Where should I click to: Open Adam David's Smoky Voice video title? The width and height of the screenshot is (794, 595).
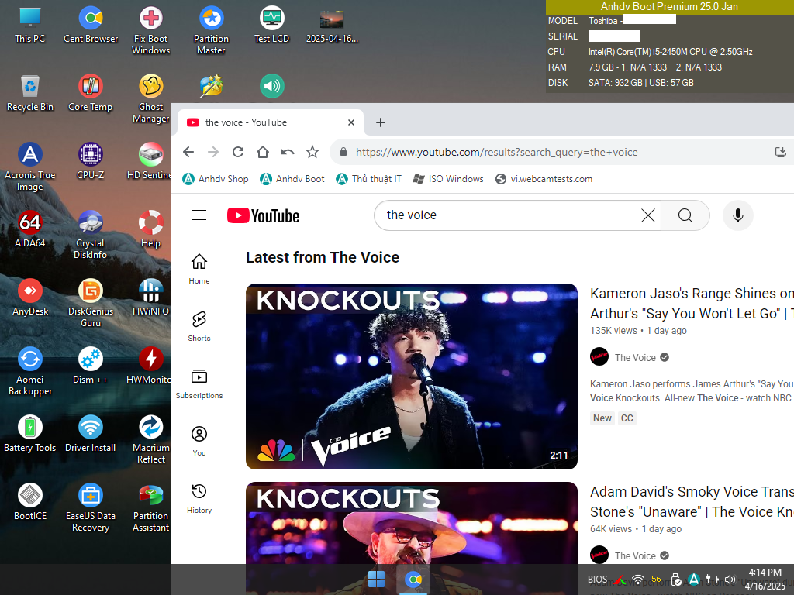[692, 501]
